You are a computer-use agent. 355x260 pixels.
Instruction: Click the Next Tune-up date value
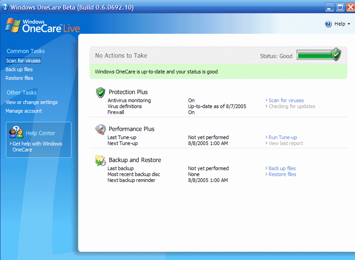pyautogui.click(x=208, y=143)
